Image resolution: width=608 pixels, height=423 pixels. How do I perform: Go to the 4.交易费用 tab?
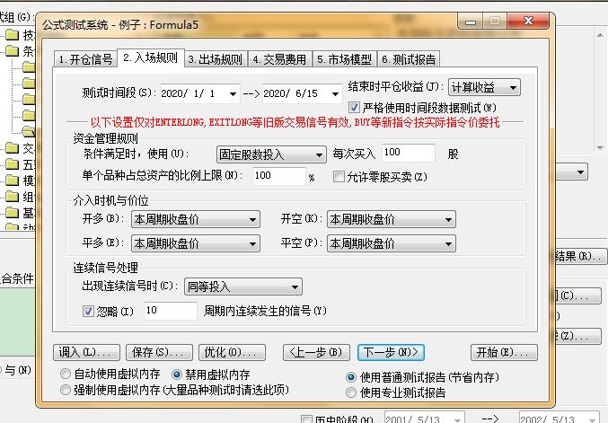pyautogui.click(x=279, y=59)
